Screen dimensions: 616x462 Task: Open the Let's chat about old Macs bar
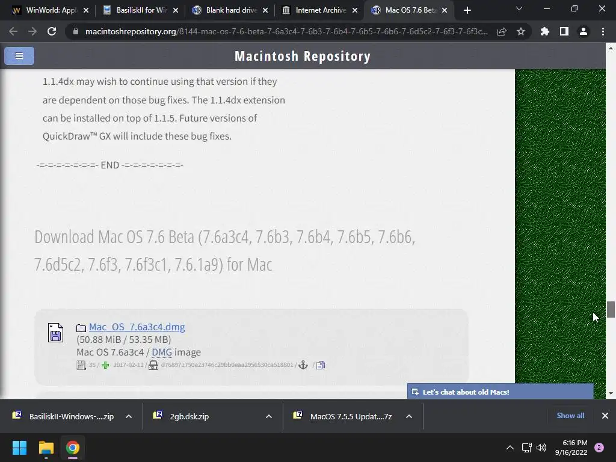click(500, 392)
